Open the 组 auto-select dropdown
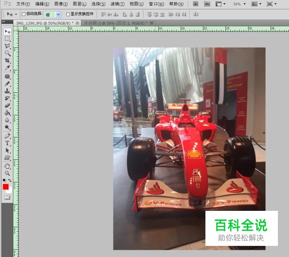 click(58, 15)
